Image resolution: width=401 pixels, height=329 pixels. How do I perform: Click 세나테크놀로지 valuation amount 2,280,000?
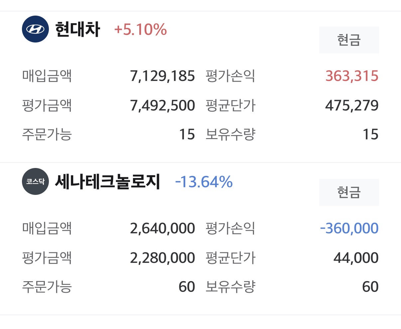tap(162, 258)
